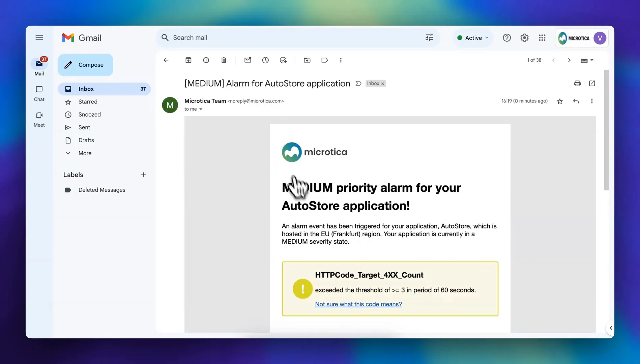Click the sender name Microtica Team
The image size is (640, 364).
205,101
